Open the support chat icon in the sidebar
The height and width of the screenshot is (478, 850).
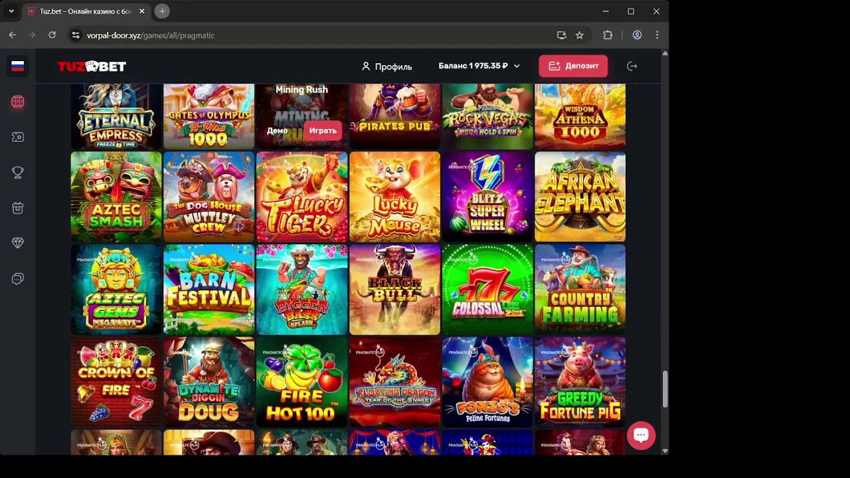pyautogui.click(x=18, y=279)
